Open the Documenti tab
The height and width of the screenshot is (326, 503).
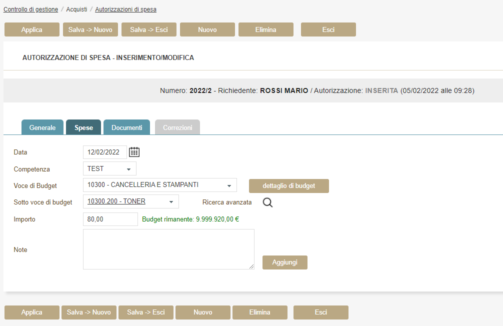[127, 127]
